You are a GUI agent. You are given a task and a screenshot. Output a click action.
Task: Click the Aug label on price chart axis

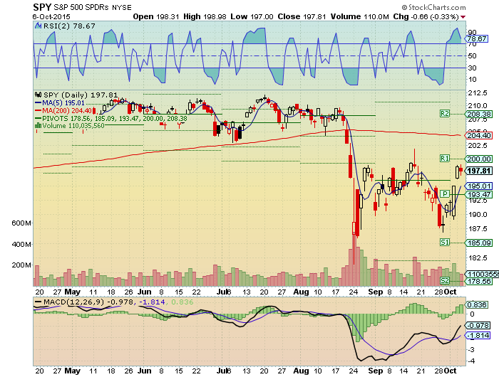coord(301,292)
